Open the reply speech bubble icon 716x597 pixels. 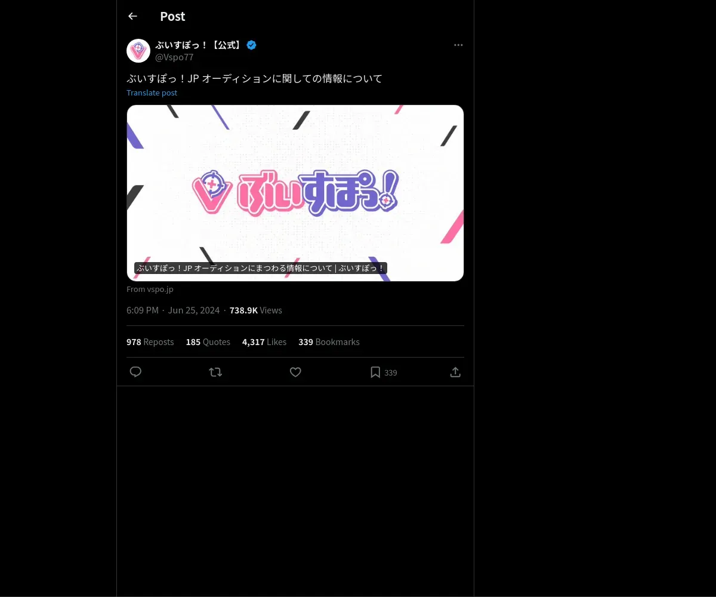pos(135,372)
